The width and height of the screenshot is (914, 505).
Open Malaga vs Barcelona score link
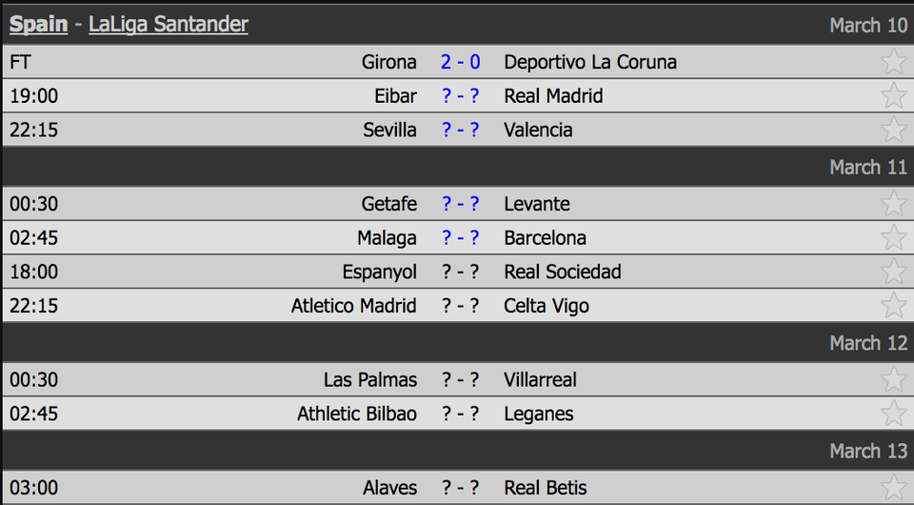[x=461, y=238]
